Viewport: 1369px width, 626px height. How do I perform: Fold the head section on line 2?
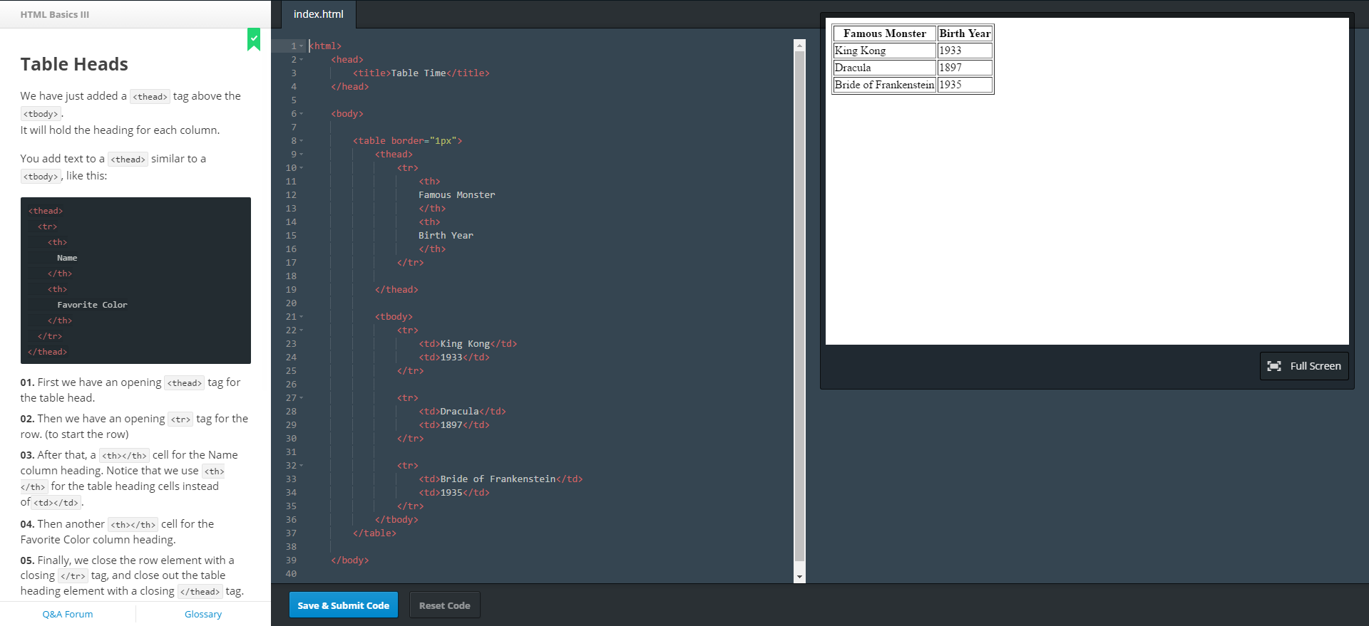pos(302,60)
